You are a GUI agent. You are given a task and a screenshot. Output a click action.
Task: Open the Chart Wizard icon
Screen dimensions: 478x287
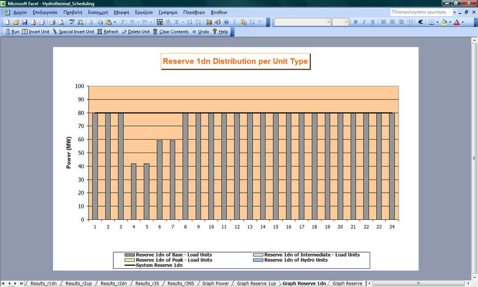[x=209, y=22]
